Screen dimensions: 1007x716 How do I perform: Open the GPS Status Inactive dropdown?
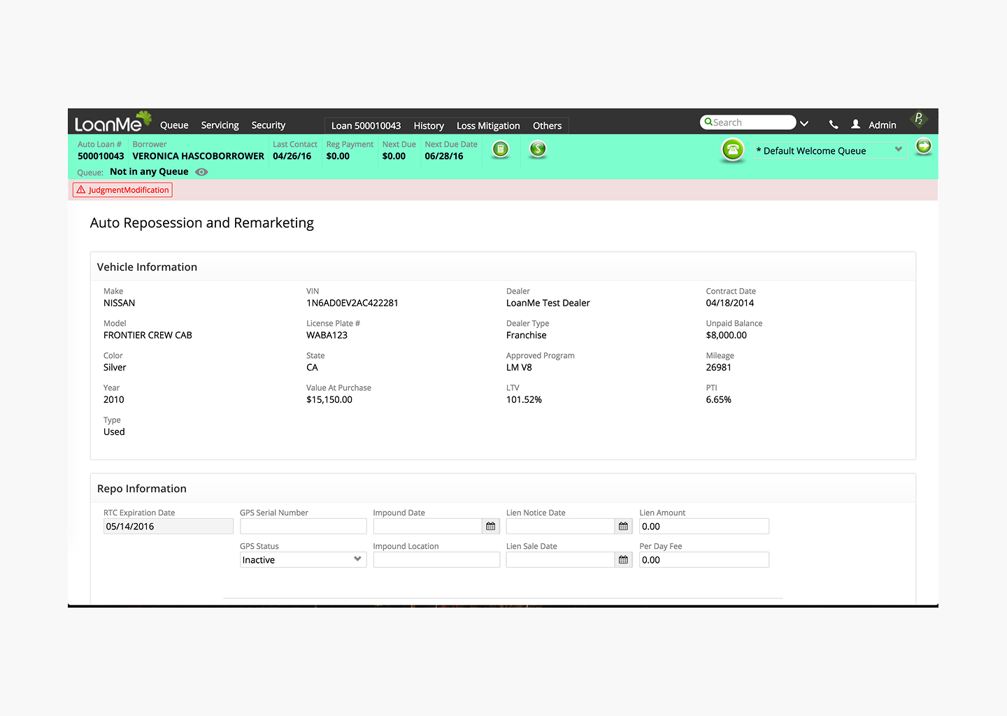click(303, 560)
